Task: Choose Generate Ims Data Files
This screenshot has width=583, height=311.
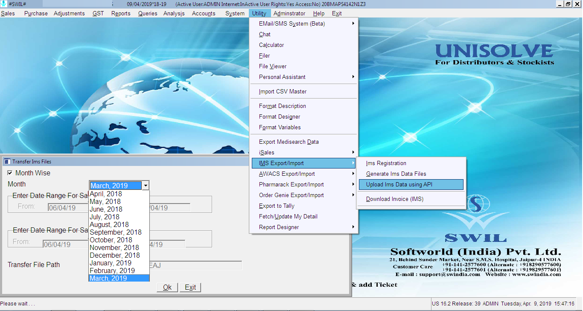Action: pyautogui.click(x=411, y=174)
